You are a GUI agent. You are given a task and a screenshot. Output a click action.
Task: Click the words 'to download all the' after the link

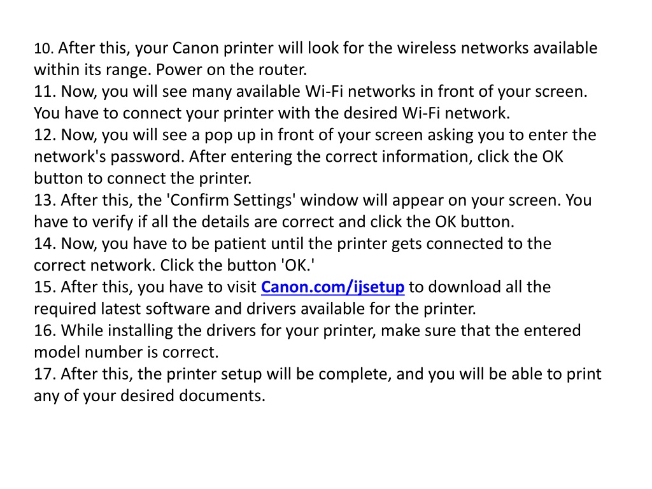(x=480, y=287)
